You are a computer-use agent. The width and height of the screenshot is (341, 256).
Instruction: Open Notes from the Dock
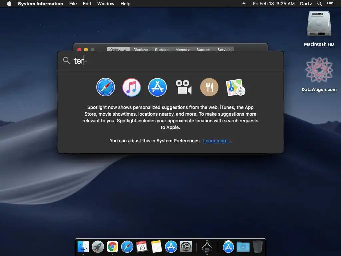157,247
